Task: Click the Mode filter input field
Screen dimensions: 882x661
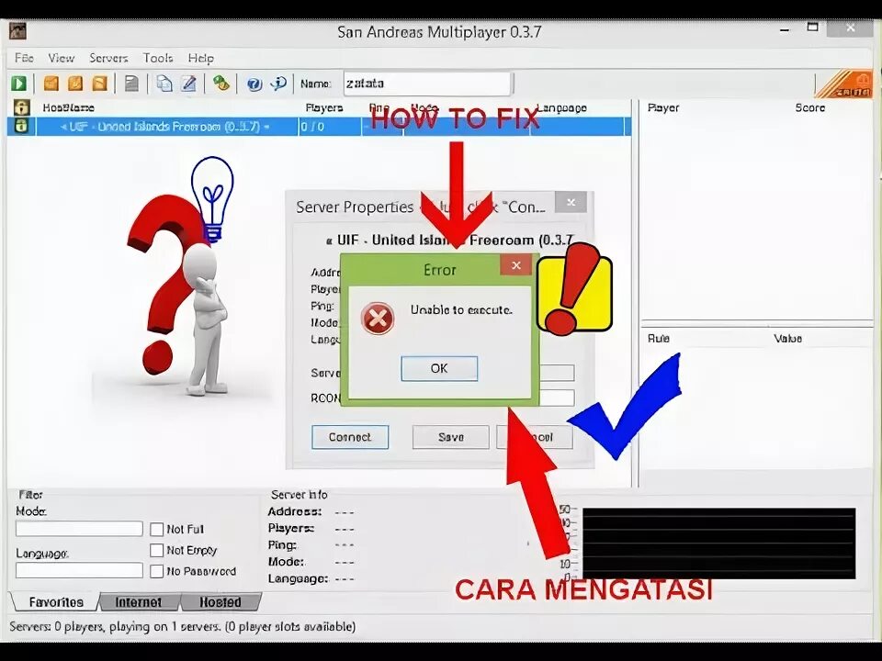Action: point(79,529)
